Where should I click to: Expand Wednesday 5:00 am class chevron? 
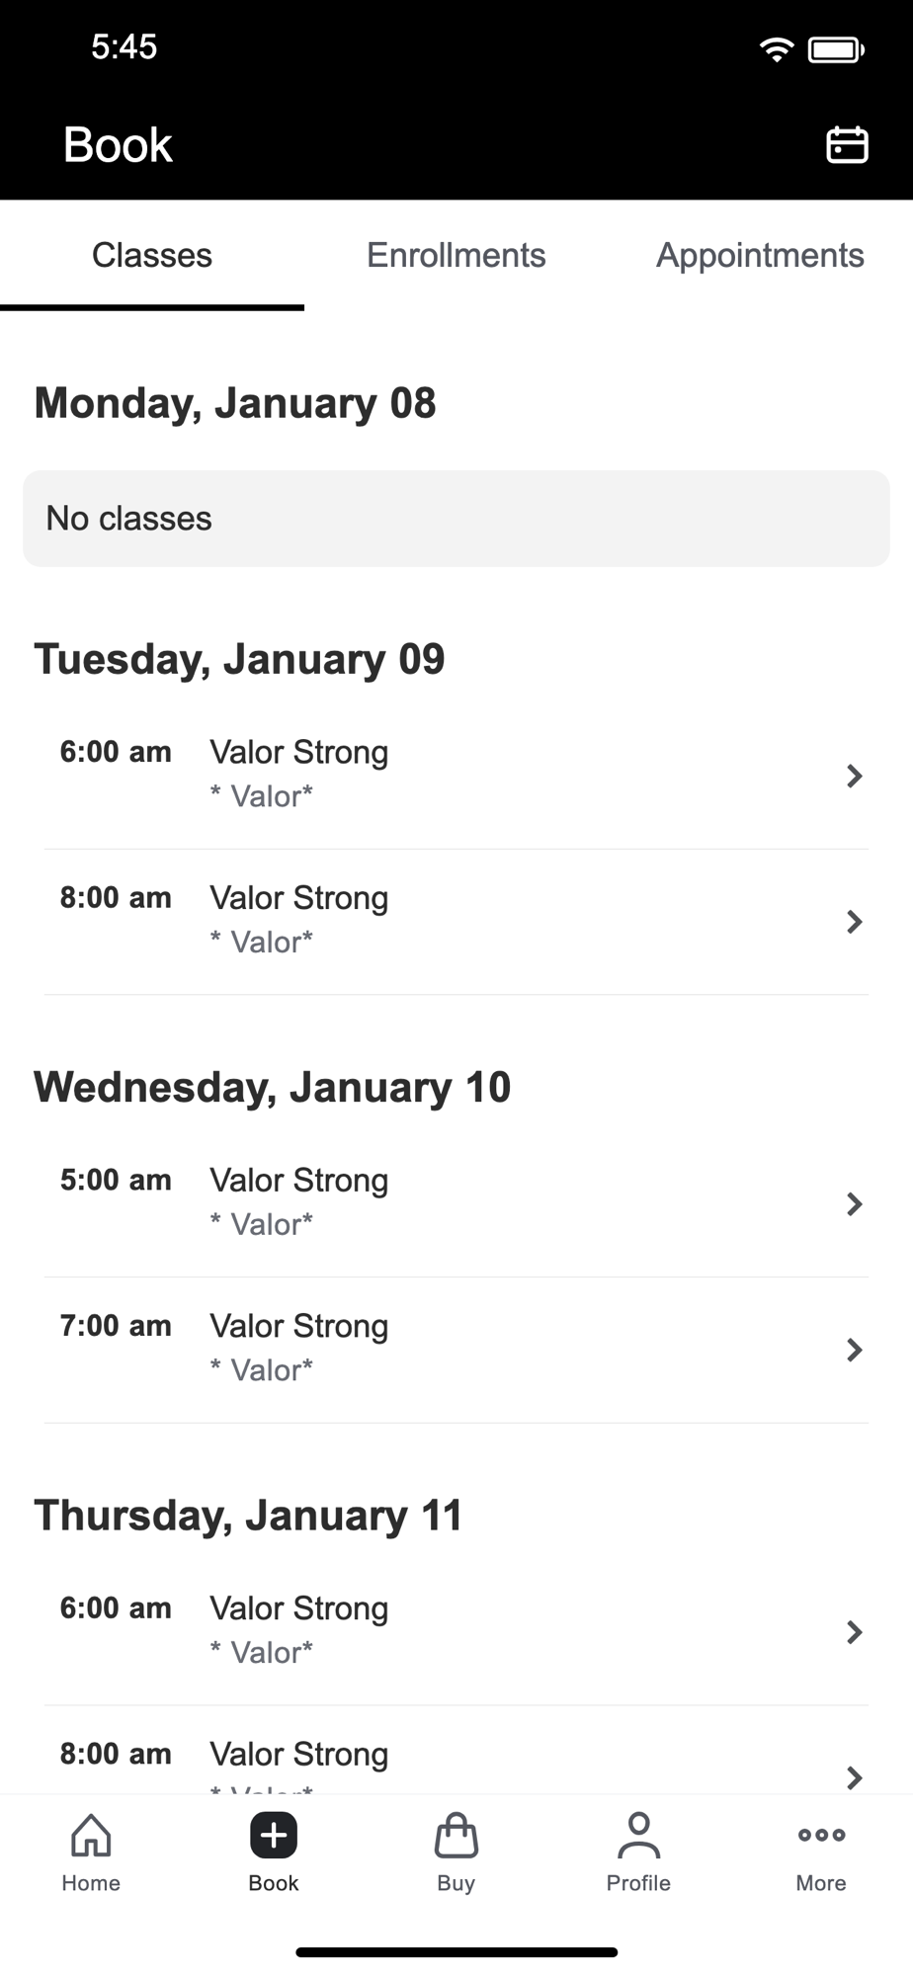click(855, 1204)
